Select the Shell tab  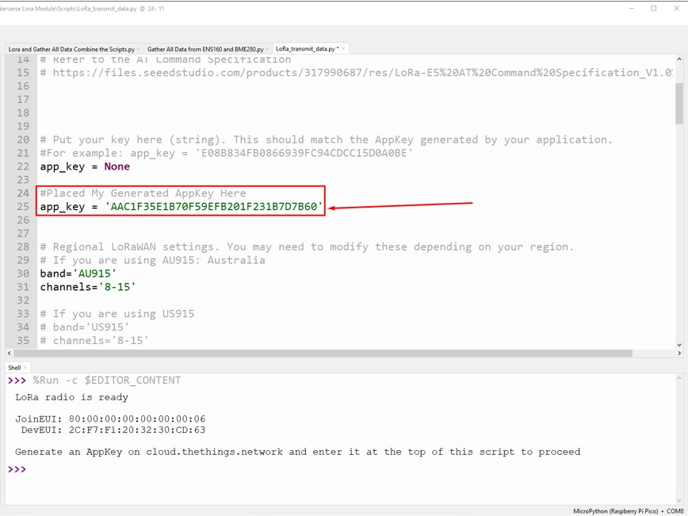pyautogui.click(x=16, y=367)
